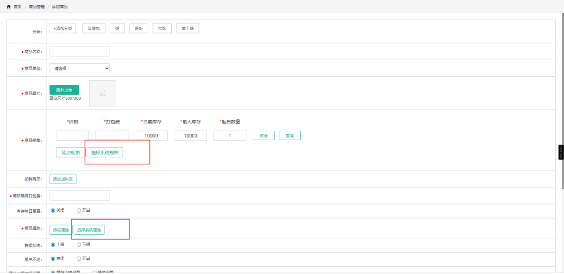This screenshot has width=564, height=274.
Task: Click the image placeholder thumbnail
Action: click(x=102, y=93)
